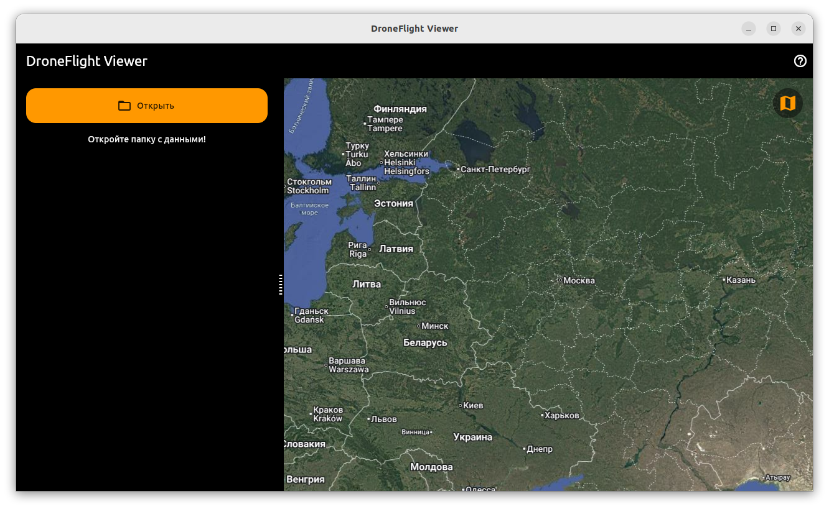Click the Москва city marker on the map

561,280
